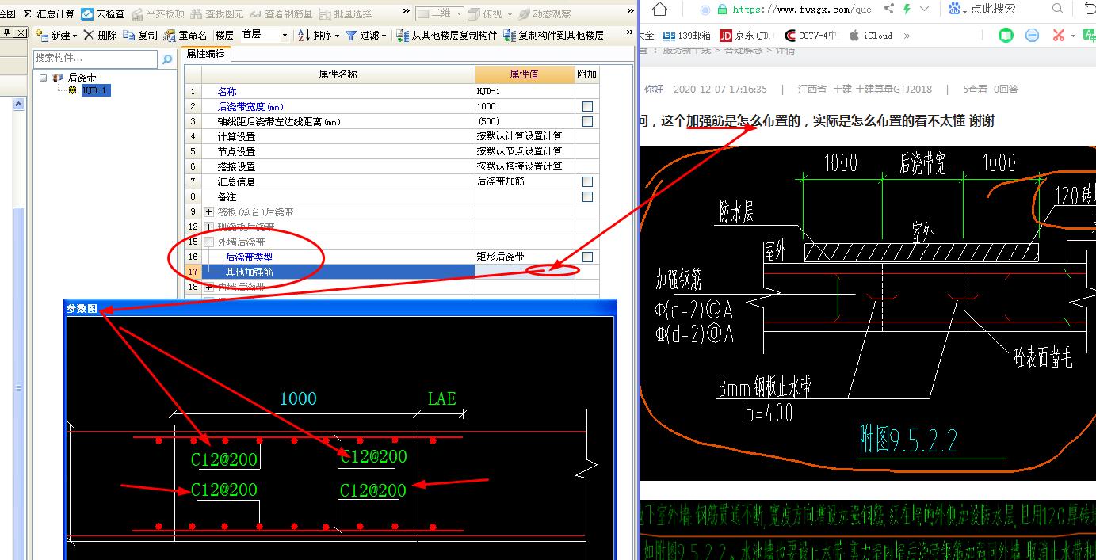Toggle 轴线距后浇带左边线距离 attach checkbox

click(587, 121)
